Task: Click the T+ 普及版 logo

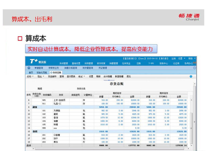Action: point(38,61)
